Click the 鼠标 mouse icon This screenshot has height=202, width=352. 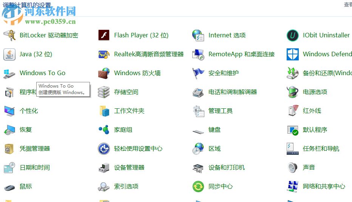[x=9, y=187]
